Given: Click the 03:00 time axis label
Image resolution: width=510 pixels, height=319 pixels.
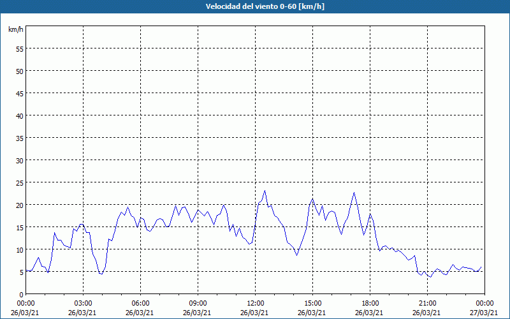Looking at the screenshot, I should (x=84, y=304).
